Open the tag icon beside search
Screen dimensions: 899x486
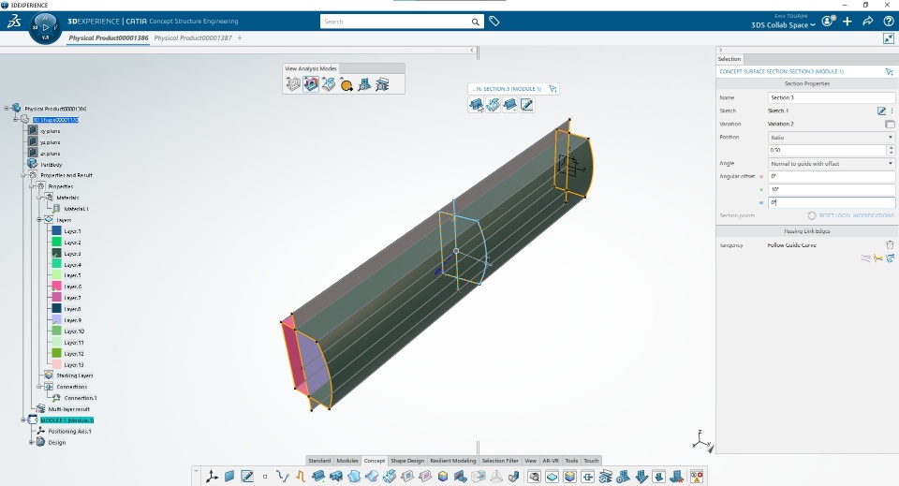click(494, 22)
